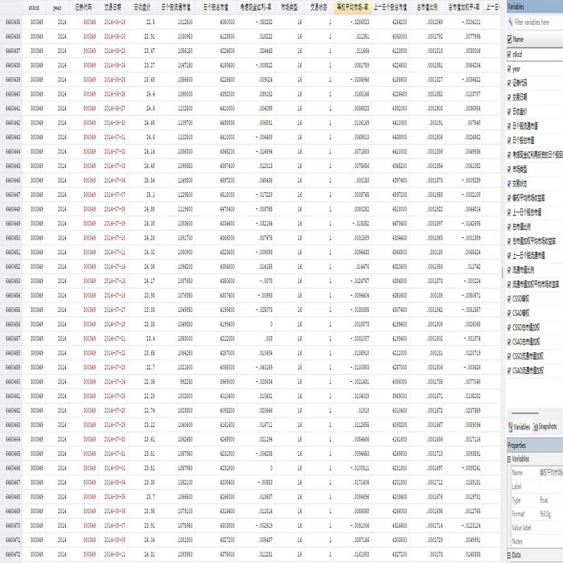
Task: Click the filter wrench icon in Variables panel
Action: [x=510, y=23]
